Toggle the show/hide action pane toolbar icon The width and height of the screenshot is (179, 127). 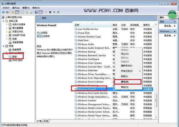point(41,12)
